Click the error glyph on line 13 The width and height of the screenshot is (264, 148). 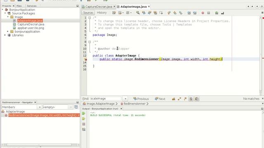pyautogui.click(x=85, y=59)
